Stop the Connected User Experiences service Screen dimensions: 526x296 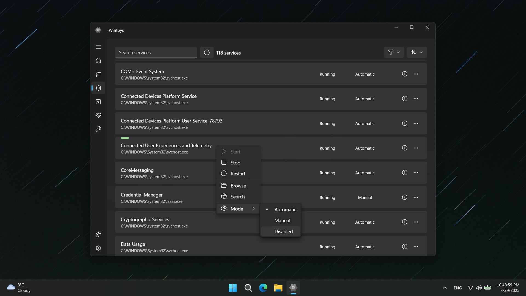[235, 163]
